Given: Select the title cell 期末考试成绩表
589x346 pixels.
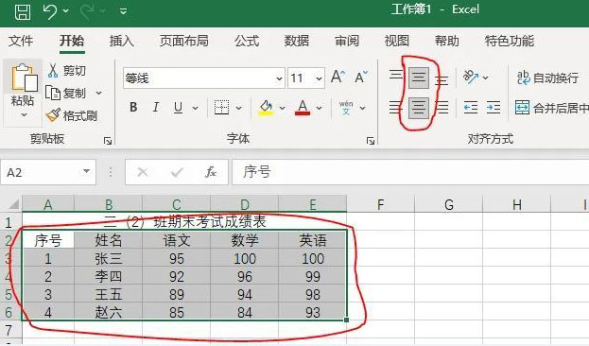Looking at the screenshot, I should tap(184, 221).
